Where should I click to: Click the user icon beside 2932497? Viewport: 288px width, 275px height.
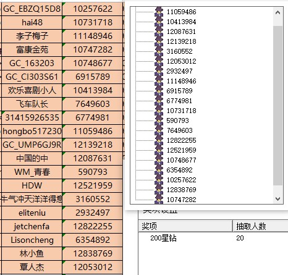point(159,71)
